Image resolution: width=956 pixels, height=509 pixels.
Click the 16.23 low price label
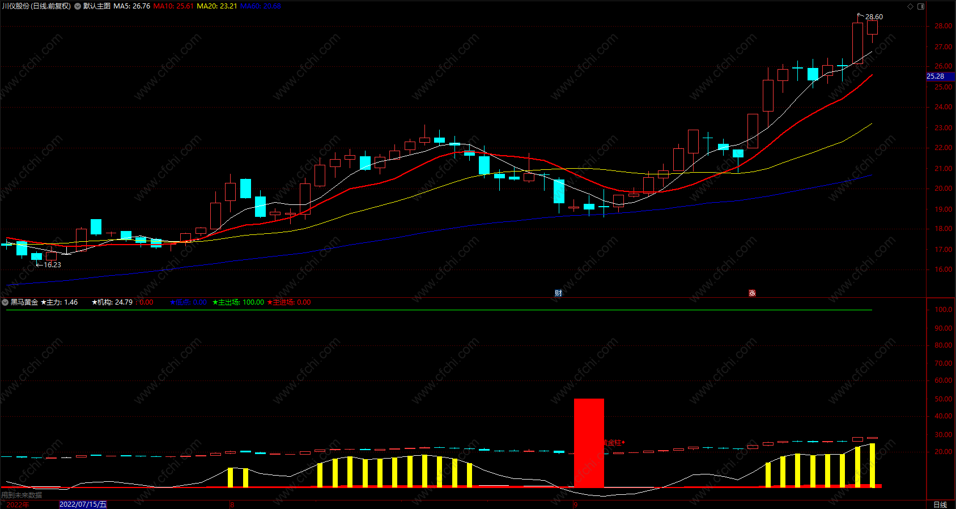click(x=52, y=264)
